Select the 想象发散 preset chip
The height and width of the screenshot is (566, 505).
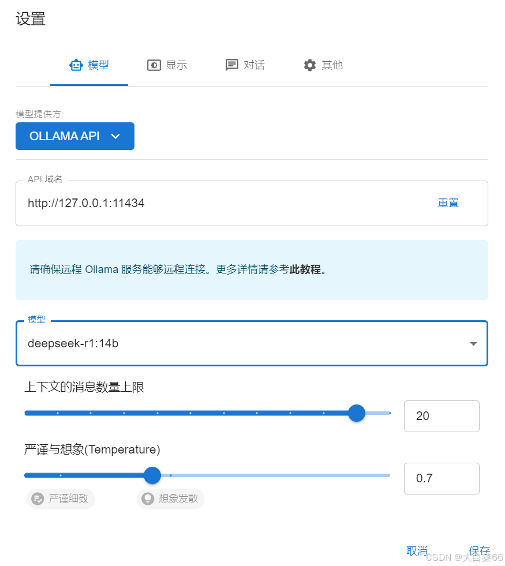point(170,499)
